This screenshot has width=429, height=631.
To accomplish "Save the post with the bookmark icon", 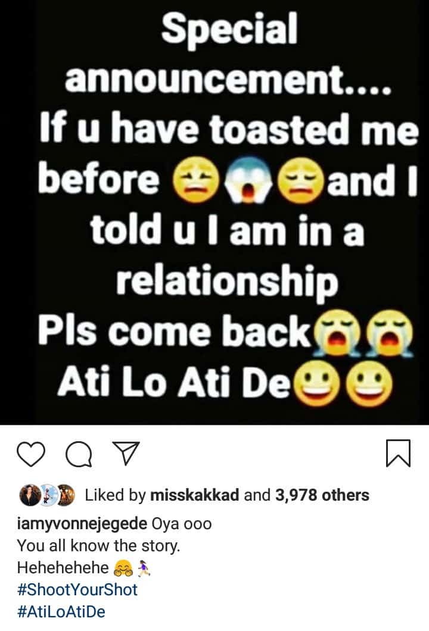I will click(398, 454).
